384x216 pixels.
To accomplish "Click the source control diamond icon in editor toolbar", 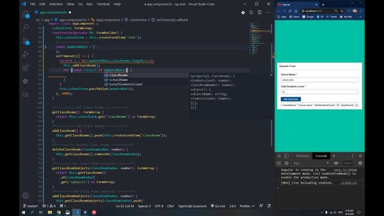I will point(243,13).
